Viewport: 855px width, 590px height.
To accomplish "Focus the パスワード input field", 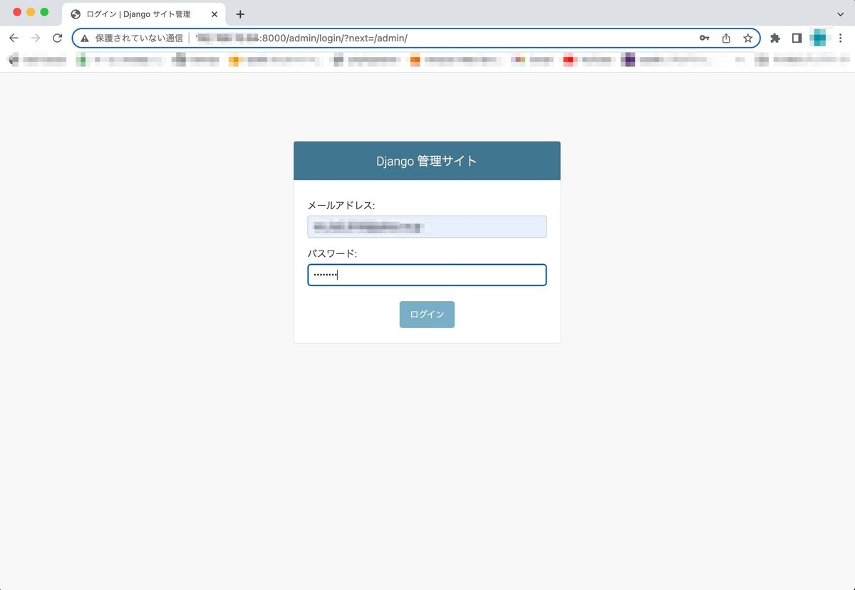I will coord(427,275).
